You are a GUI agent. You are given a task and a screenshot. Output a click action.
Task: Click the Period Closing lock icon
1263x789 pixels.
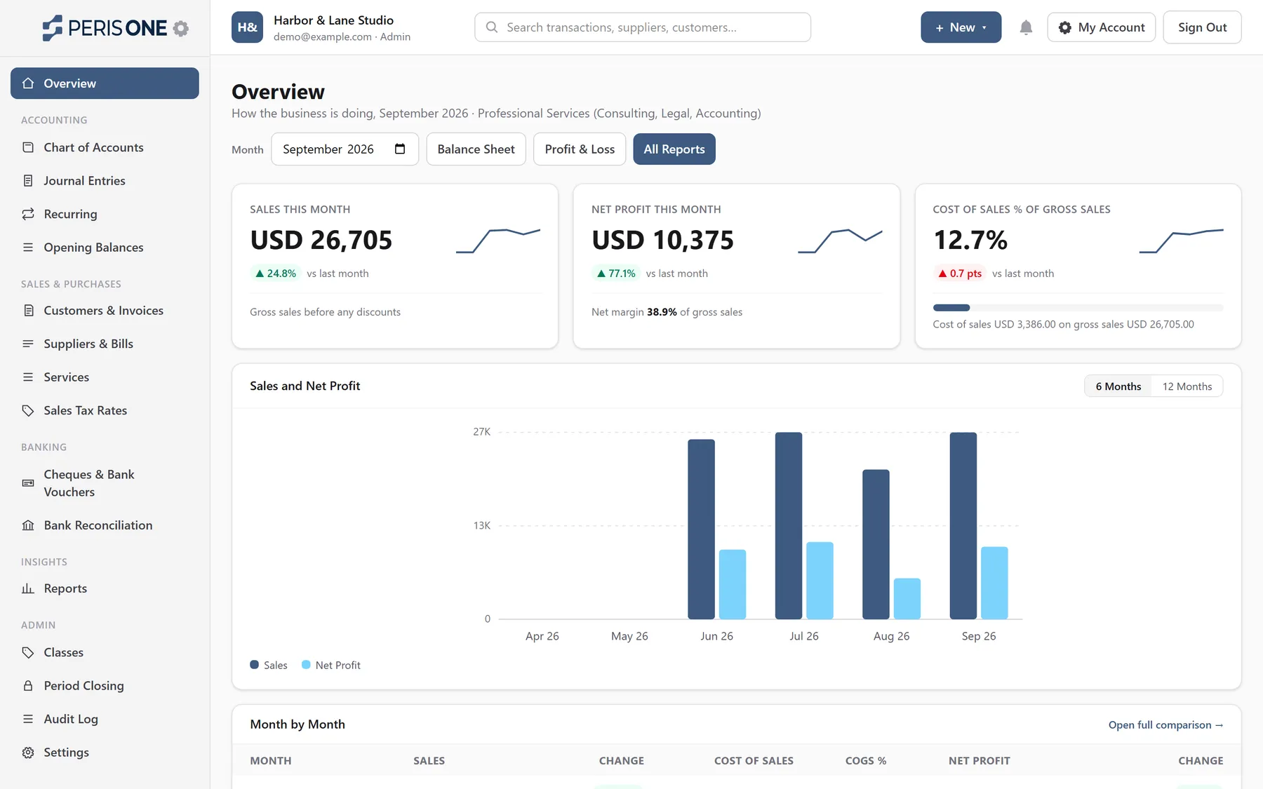tap(28, 685)
